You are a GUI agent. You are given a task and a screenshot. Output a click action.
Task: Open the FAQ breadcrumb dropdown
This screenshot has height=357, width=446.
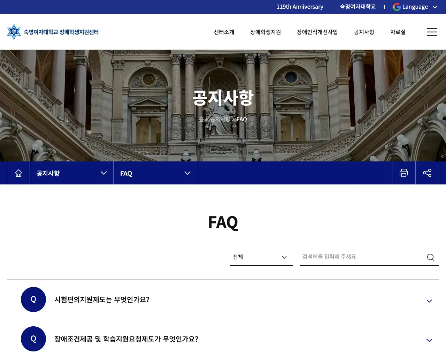[155, 173]
